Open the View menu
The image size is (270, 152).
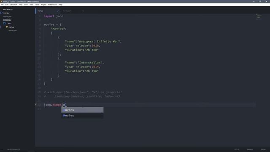pos(26,5)
